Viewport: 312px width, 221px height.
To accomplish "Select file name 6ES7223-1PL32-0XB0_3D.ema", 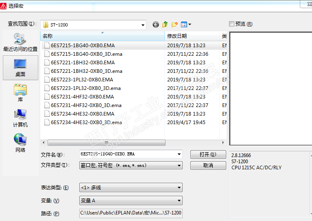I will click(86, 88).
